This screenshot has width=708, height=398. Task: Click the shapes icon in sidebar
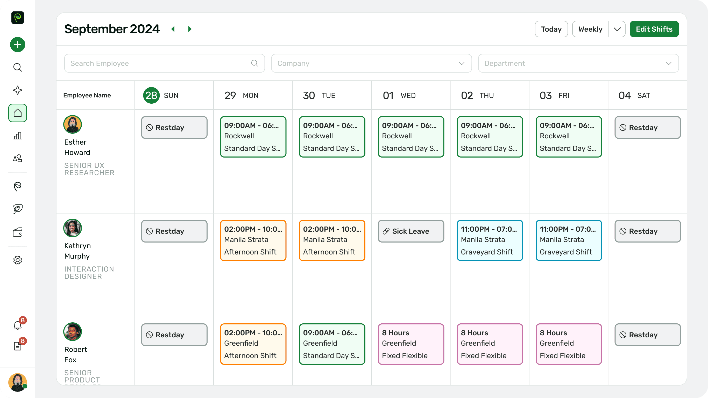click(x=18, y=158)
